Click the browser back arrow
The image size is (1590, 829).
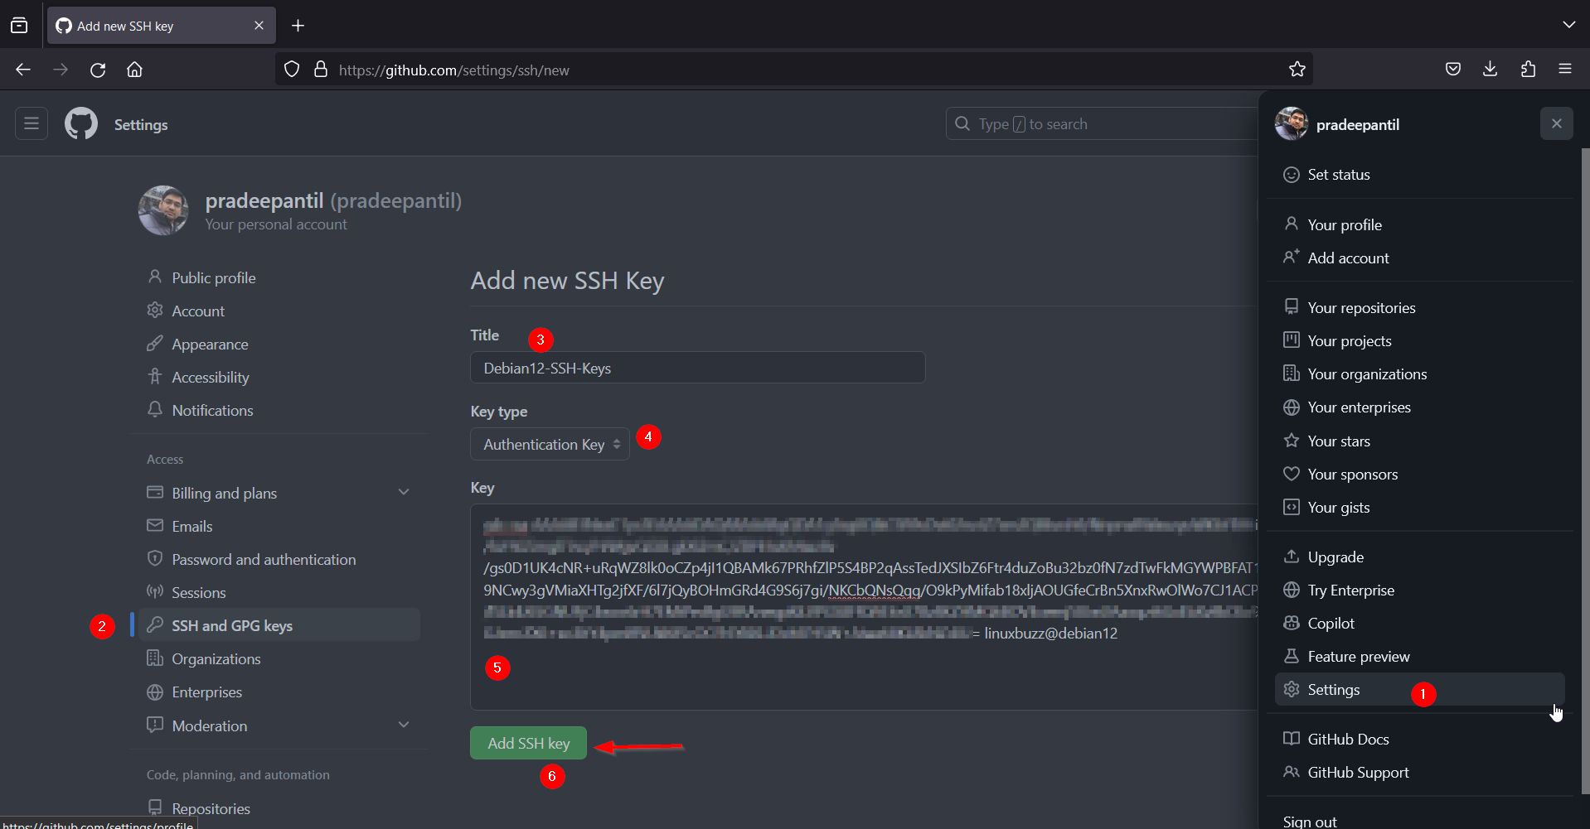coord(23,70)
